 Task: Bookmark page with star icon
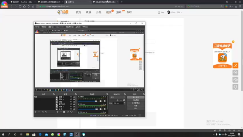click(x=33, y=6)
